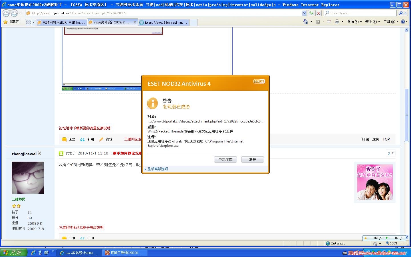This screenshot has height=257, width=411.
Task: Click the site icon in address bar
Action: click(x=28, y=13)
